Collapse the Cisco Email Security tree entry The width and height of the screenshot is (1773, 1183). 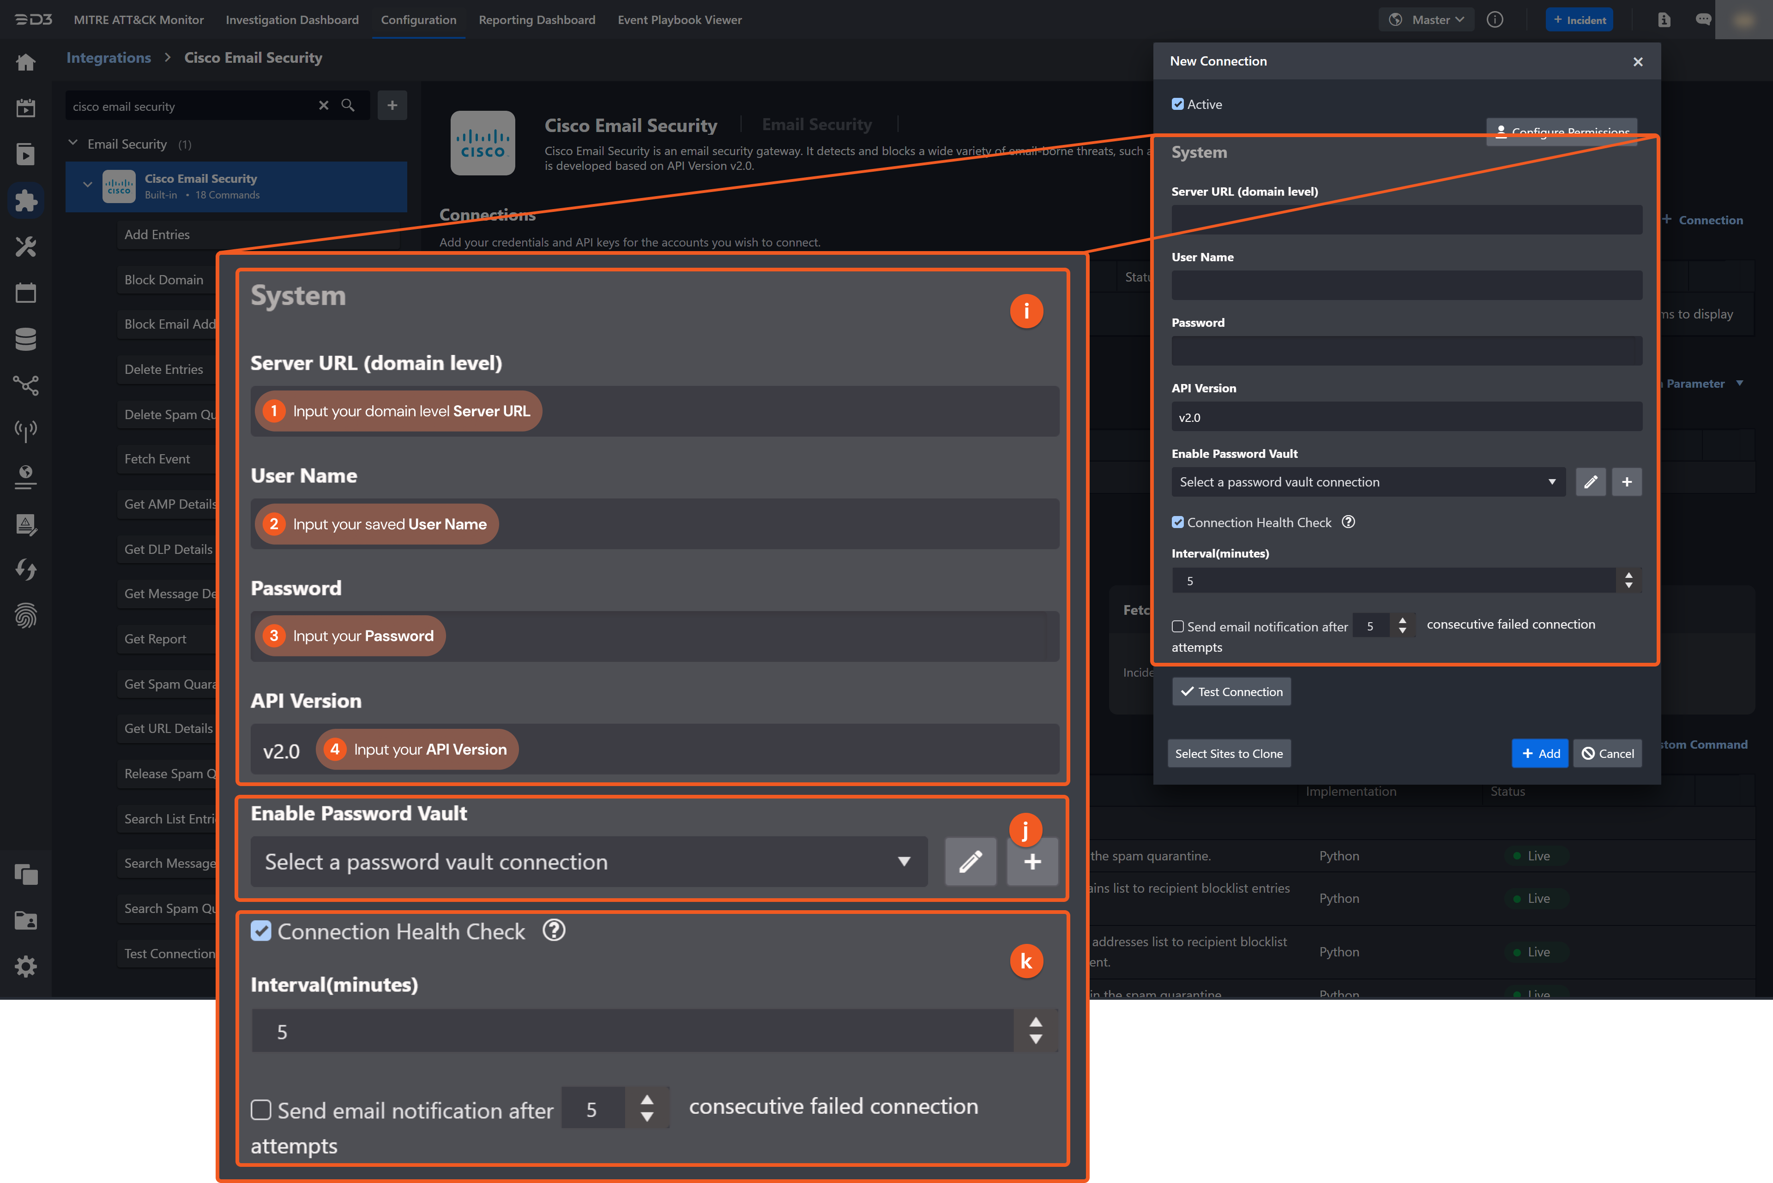88,184
